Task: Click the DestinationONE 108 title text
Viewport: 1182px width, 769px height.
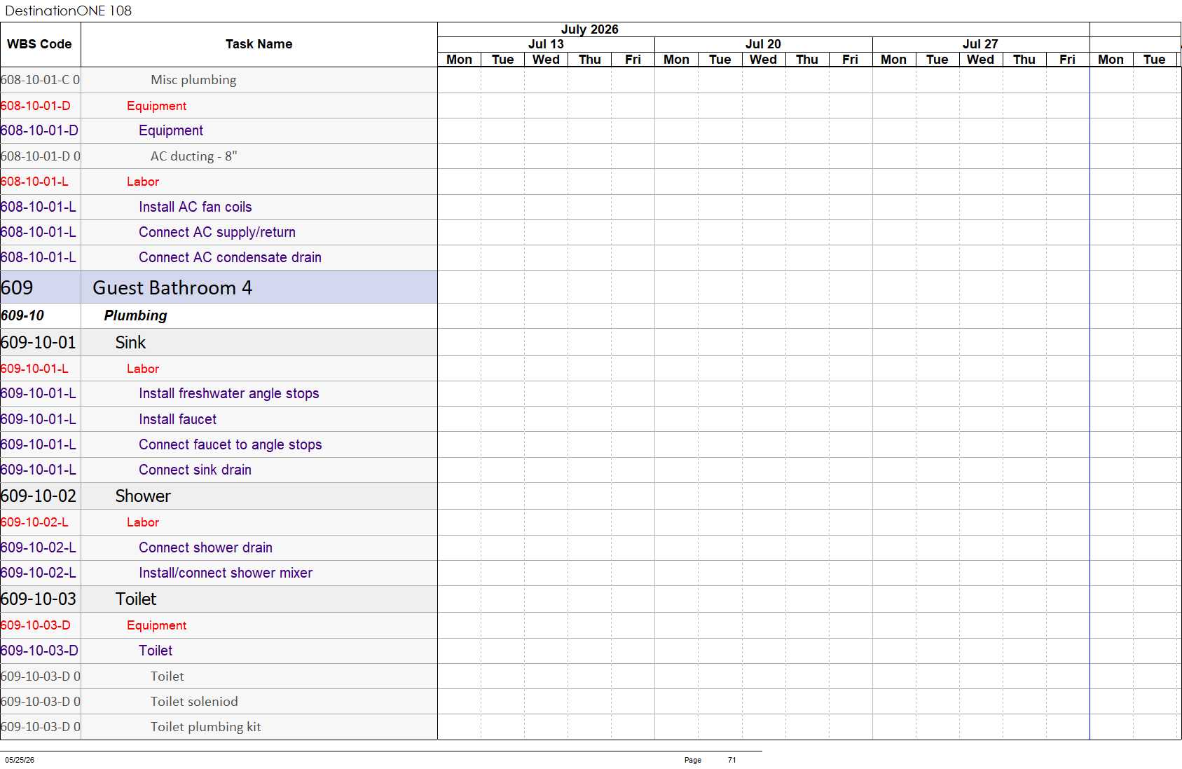Action: coord(68,11)
